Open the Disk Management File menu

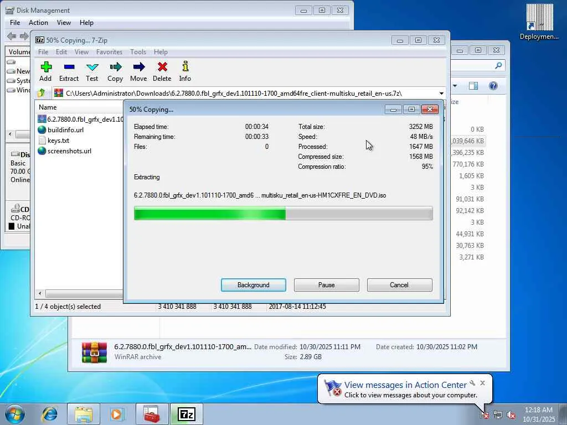click(x=15, y=23)
